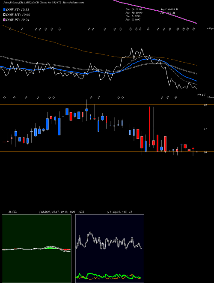
Task: Open the dark blue ADX chart panel
Action: click(x=110, y=249)
